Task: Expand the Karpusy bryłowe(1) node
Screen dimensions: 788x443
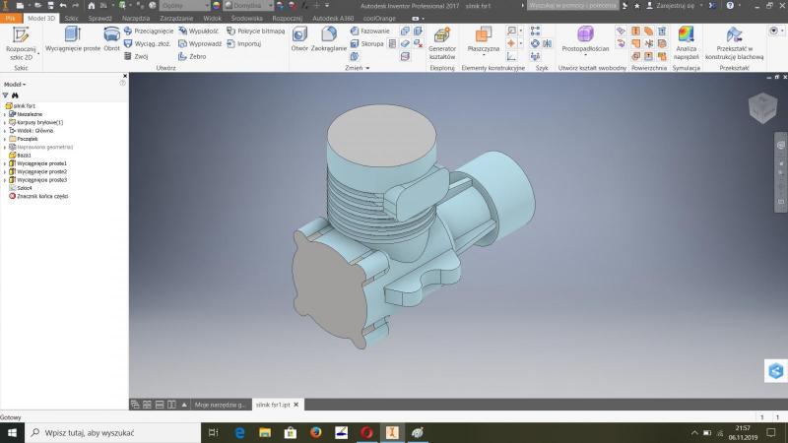Action: [x=5, y=122]
